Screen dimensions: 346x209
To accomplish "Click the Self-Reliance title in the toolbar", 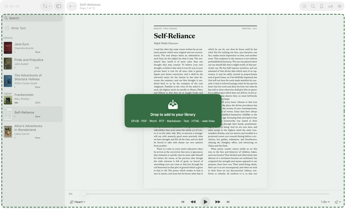I will tap(90, 5).
